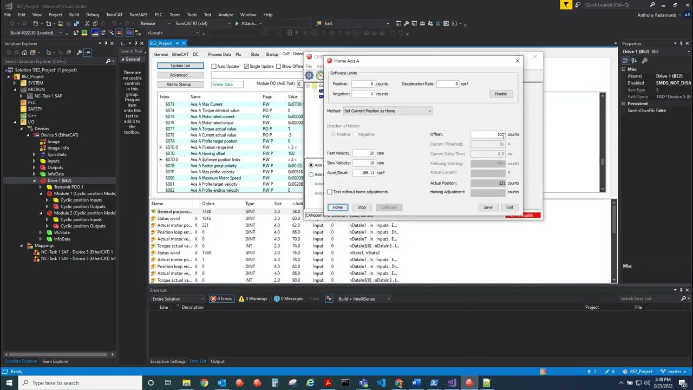
Task: Open Solution Explorer Properties wrench icon
Action: tap(79, 53)
